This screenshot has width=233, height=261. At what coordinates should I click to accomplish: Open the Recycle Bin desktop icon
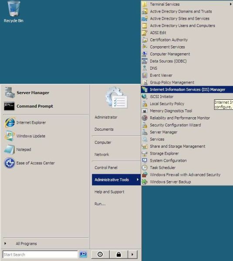pos(14,9)
